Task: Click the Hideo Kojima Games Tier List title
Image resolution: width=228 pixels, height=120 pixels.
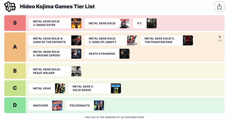Action: pos(57,7)
